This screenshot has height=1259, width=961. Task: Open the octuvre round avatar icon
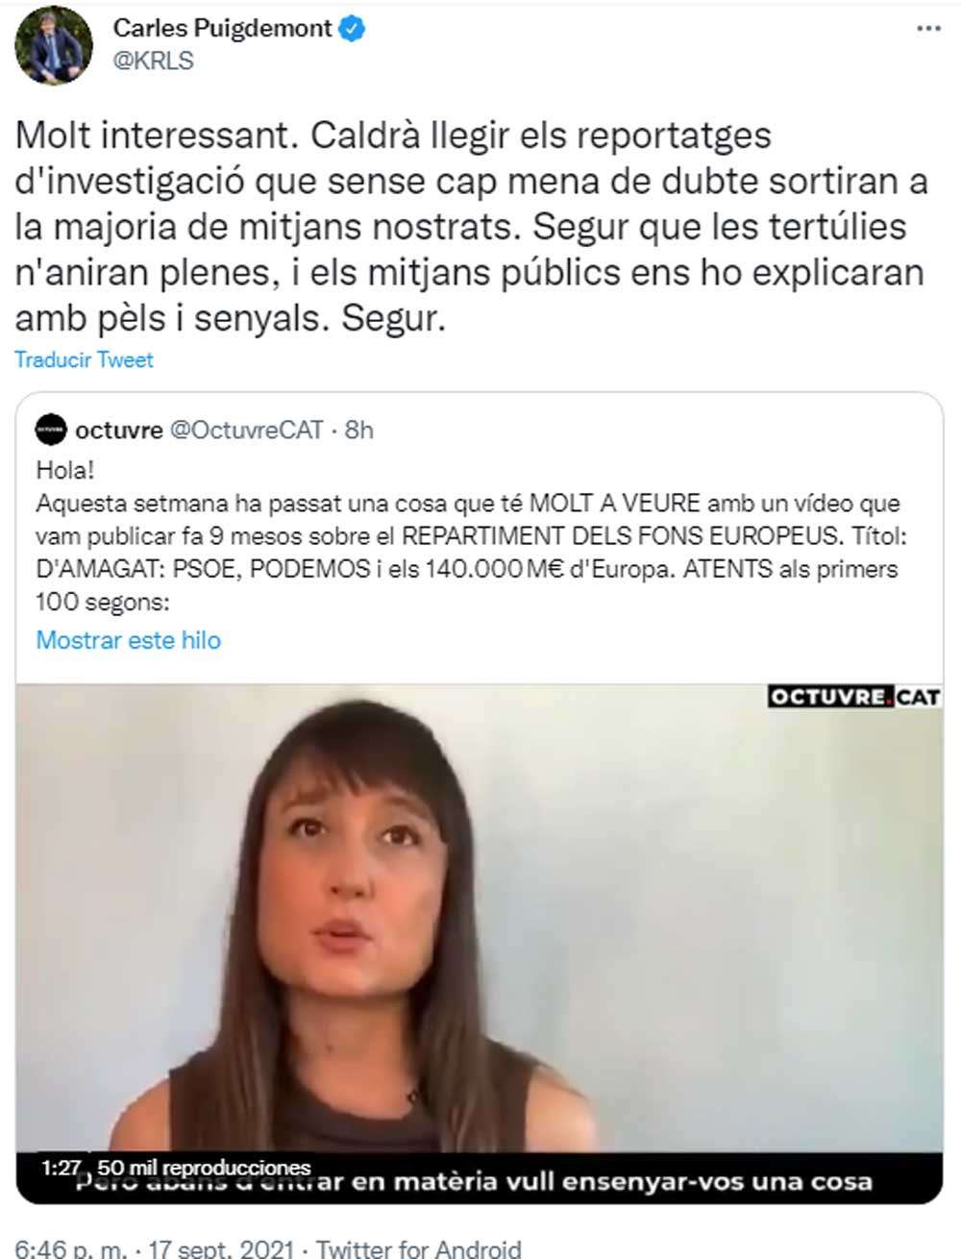tap(51, 431)
